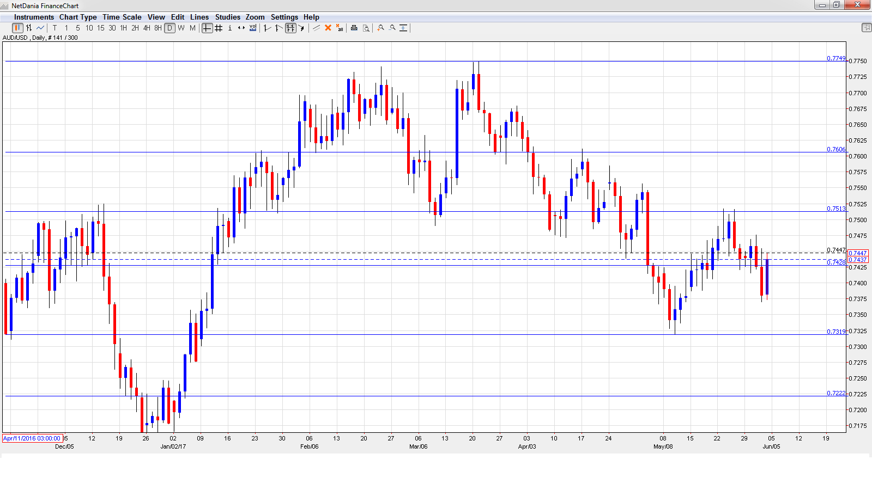Select the candlestick chart type icon
This screenshot has height=490, width=872.
tap(17, 28)
